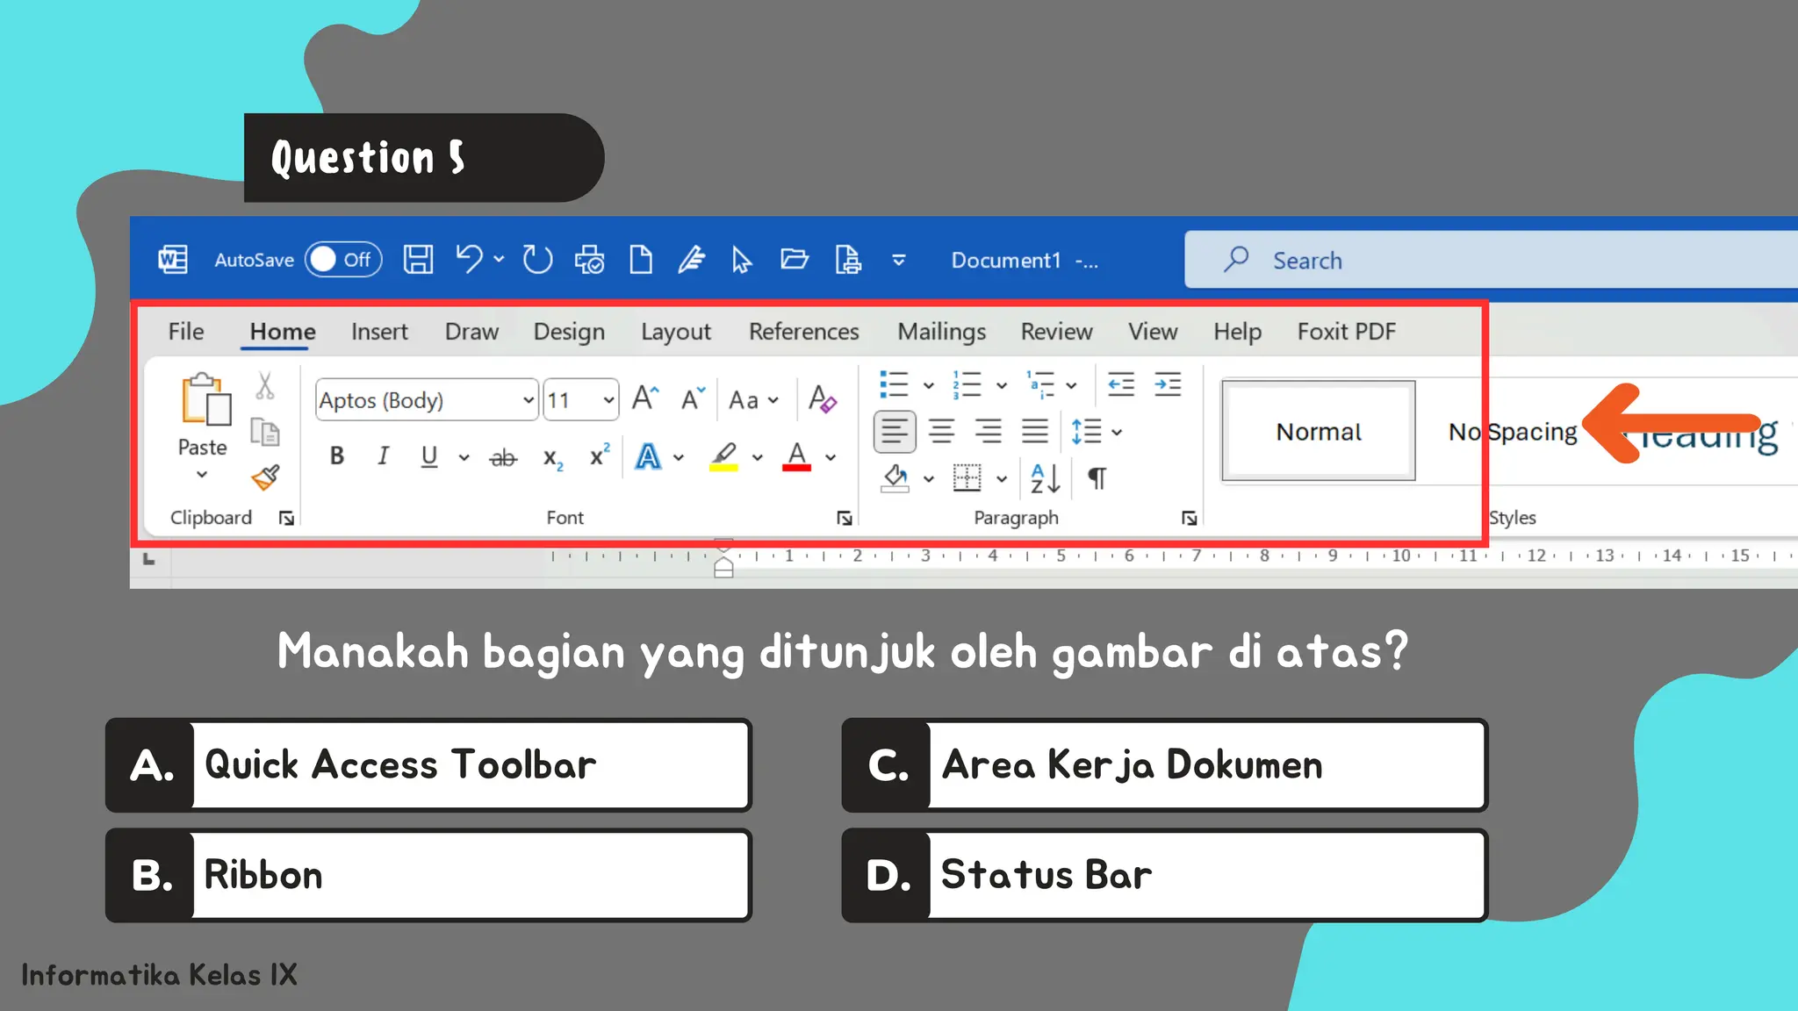
Task: Click the Bullets list icon
Action: 894,384
